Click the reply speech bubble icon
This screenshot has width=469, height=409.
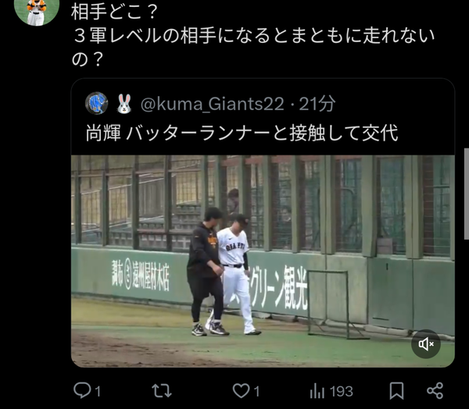pos(82,390)
